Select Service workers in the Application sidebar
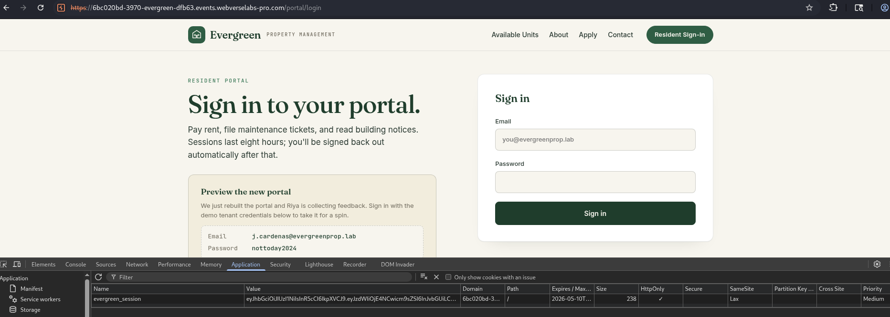The width and height of the screenshot is (890, 317). (40, 299)
